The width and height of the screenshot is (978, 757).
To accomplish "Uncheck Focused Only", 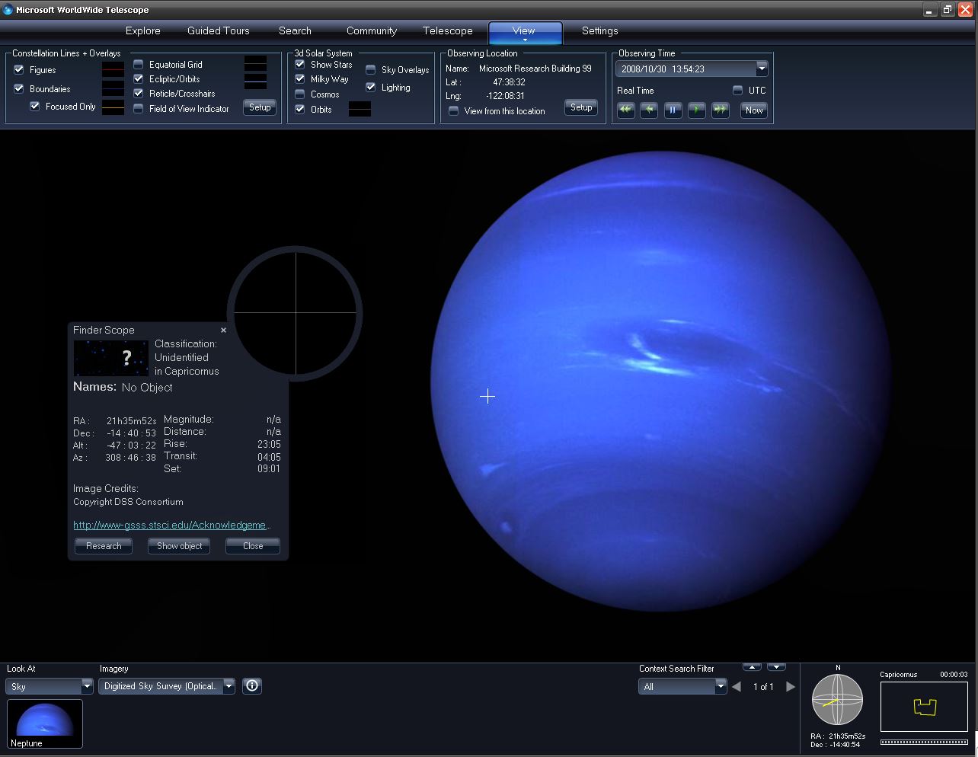I will coord(35,106).
